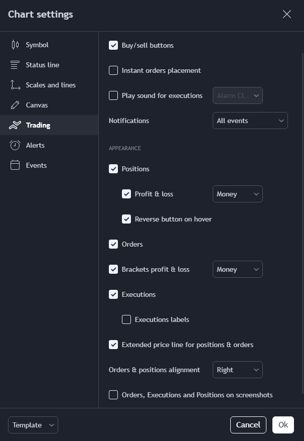304x441 pixels.
Task: Click the Events calendar icon
Action: [x=15, y=165]
